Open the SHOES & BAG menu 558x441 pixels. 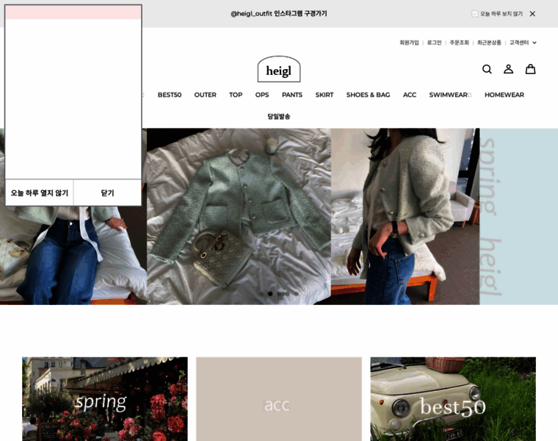[368, 95]
